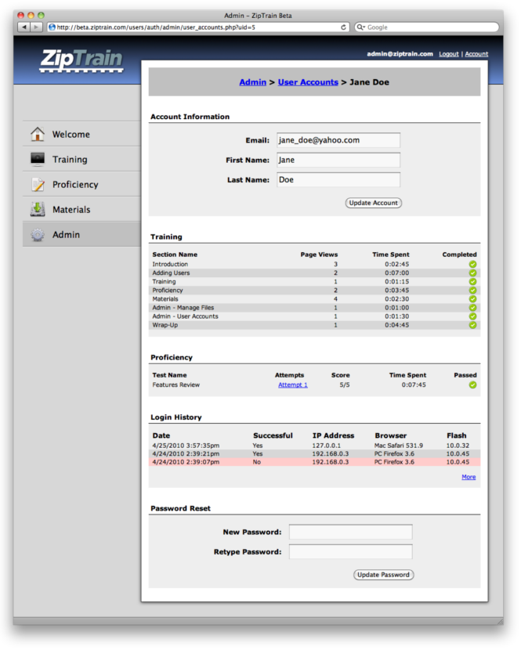Click the 0:07:00 time spent value
Screen dimensions: 521x650
click(397, 273)
